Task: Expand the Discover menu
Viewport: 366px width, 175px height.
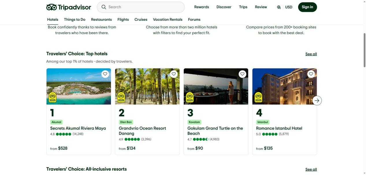Action: (x=224, y=7)
